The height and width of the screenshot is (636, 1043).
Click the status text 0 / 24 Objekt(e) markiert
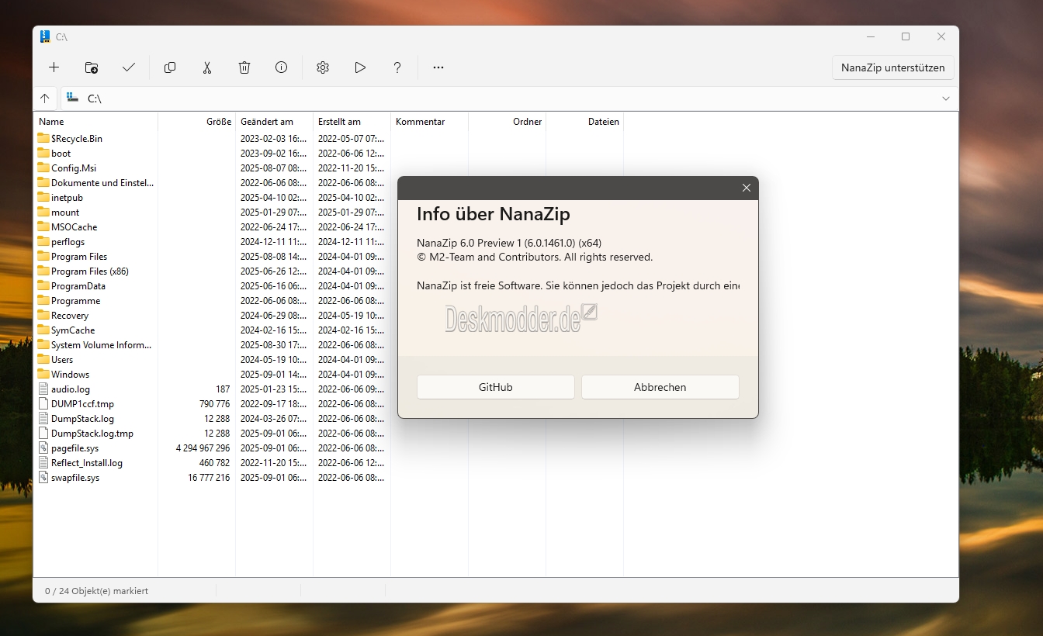tap(96, 591)
